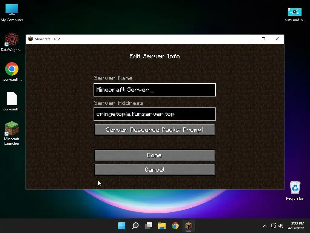This screenshot has width=310, height=233.
Task: Select the Chrome how-oauth desktop shortcut
Action: pyautogui.click(x=12, y=72)
